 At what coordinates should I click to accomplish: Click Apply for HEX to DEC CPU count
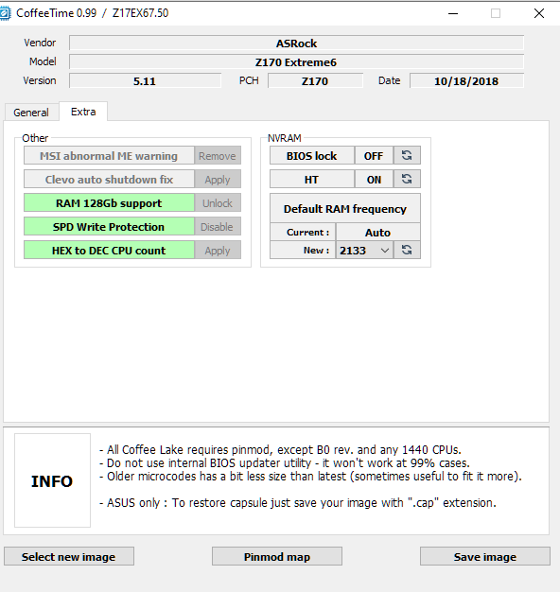[x=218, y=250]
